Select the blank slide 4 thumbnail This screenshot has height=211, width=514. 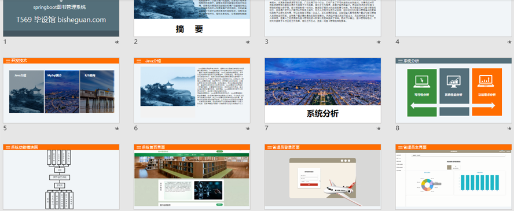click(x=454, y=18)
